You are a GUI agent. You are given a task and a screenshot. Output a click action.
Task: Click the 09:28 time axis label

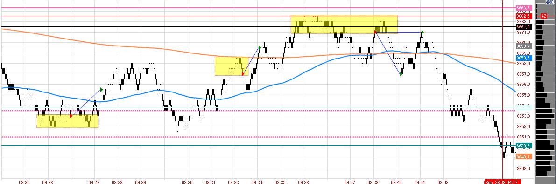click(x=117, y=182)
